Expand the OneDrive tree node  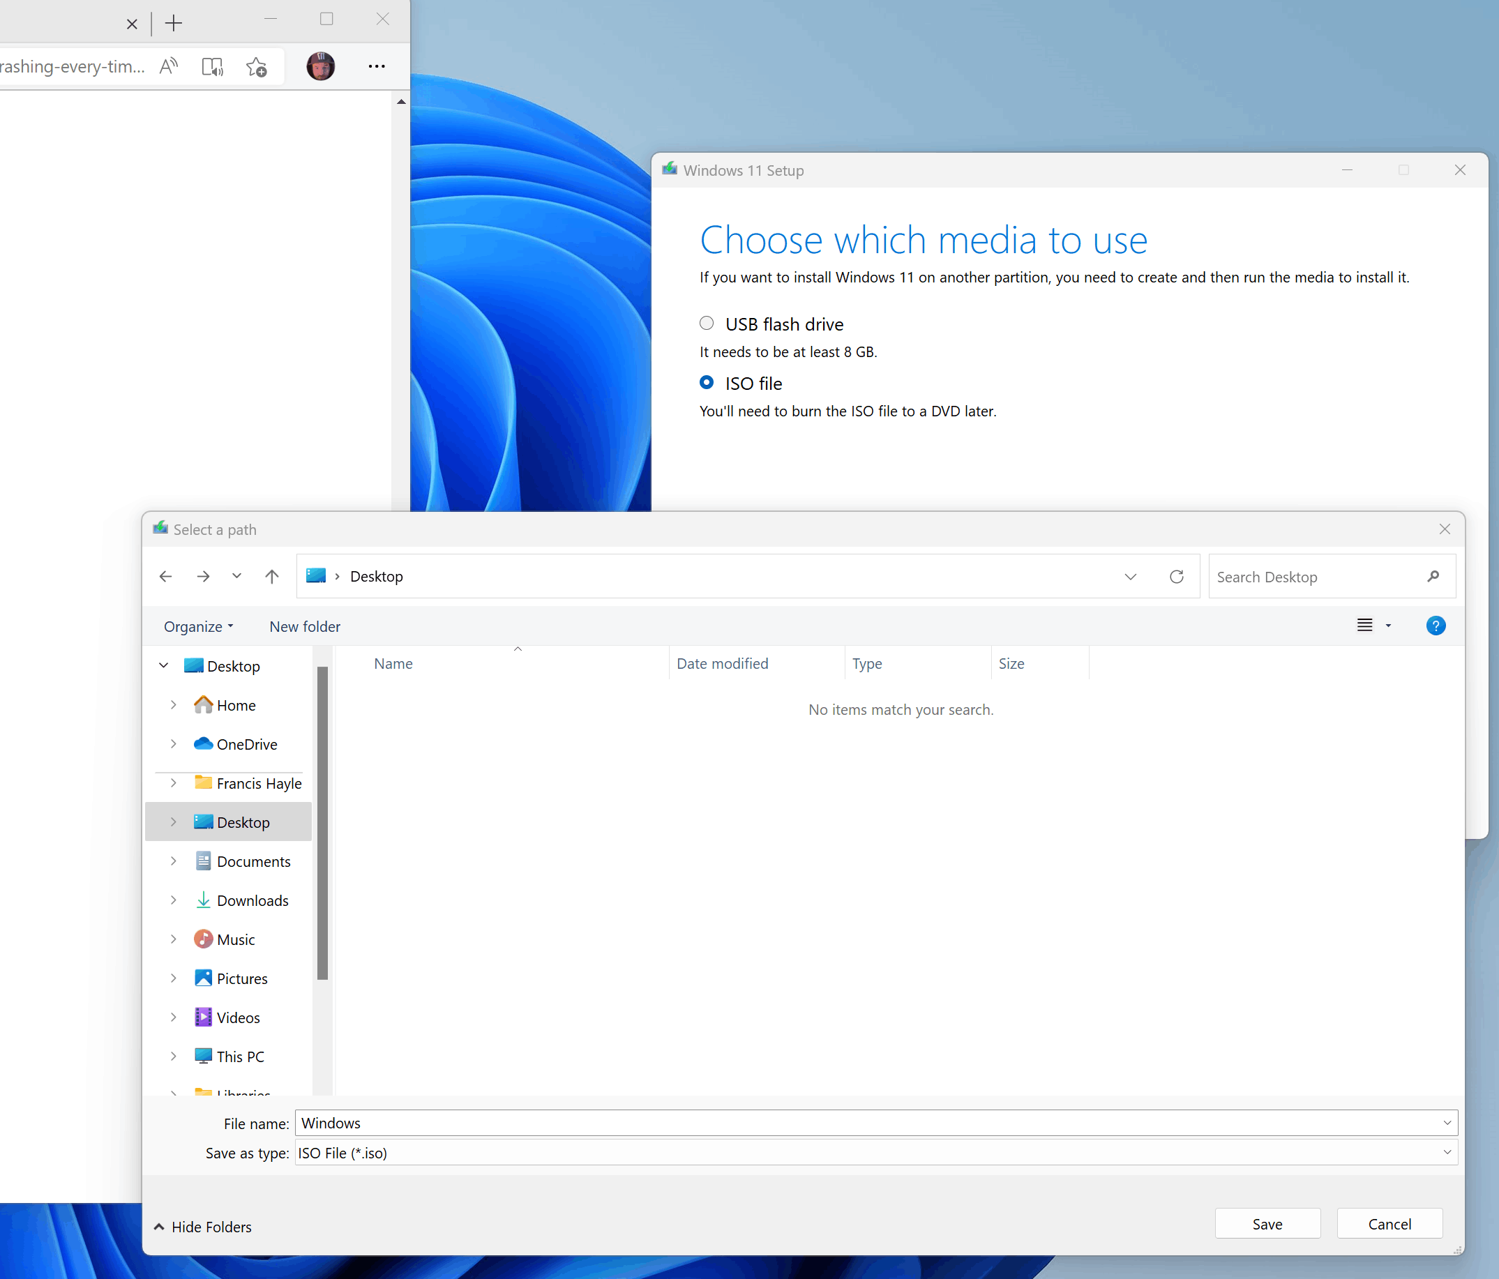tap(174, 743)
